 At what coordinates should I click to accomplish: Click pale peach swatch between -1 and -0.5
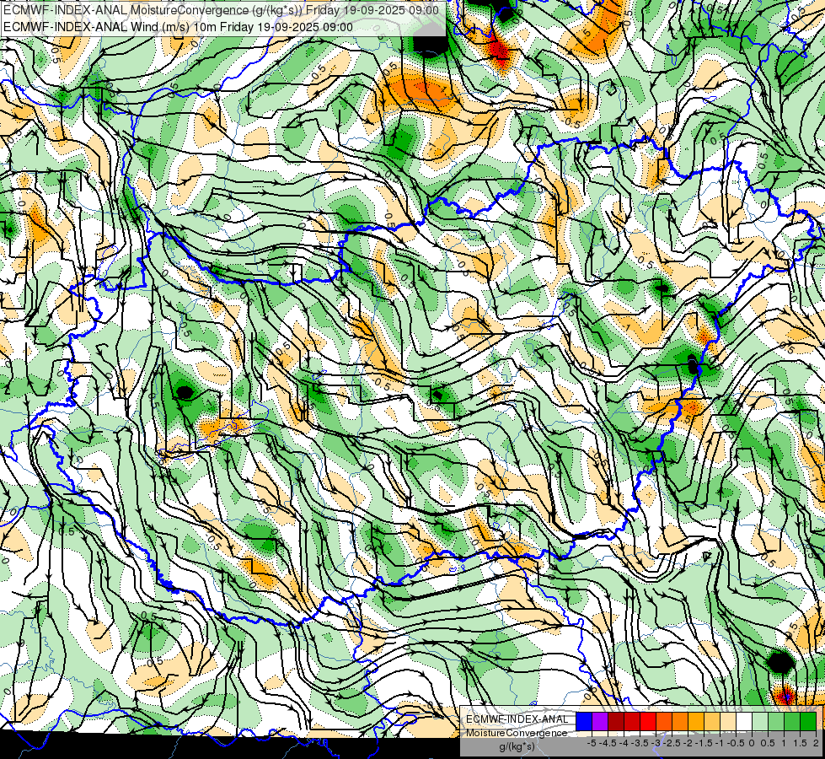[x=728, y=721]
